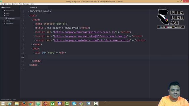This screenshot has height=106, width=189.
Task: Open trangchu.ejs from the tree view
Action: [11, 18]
